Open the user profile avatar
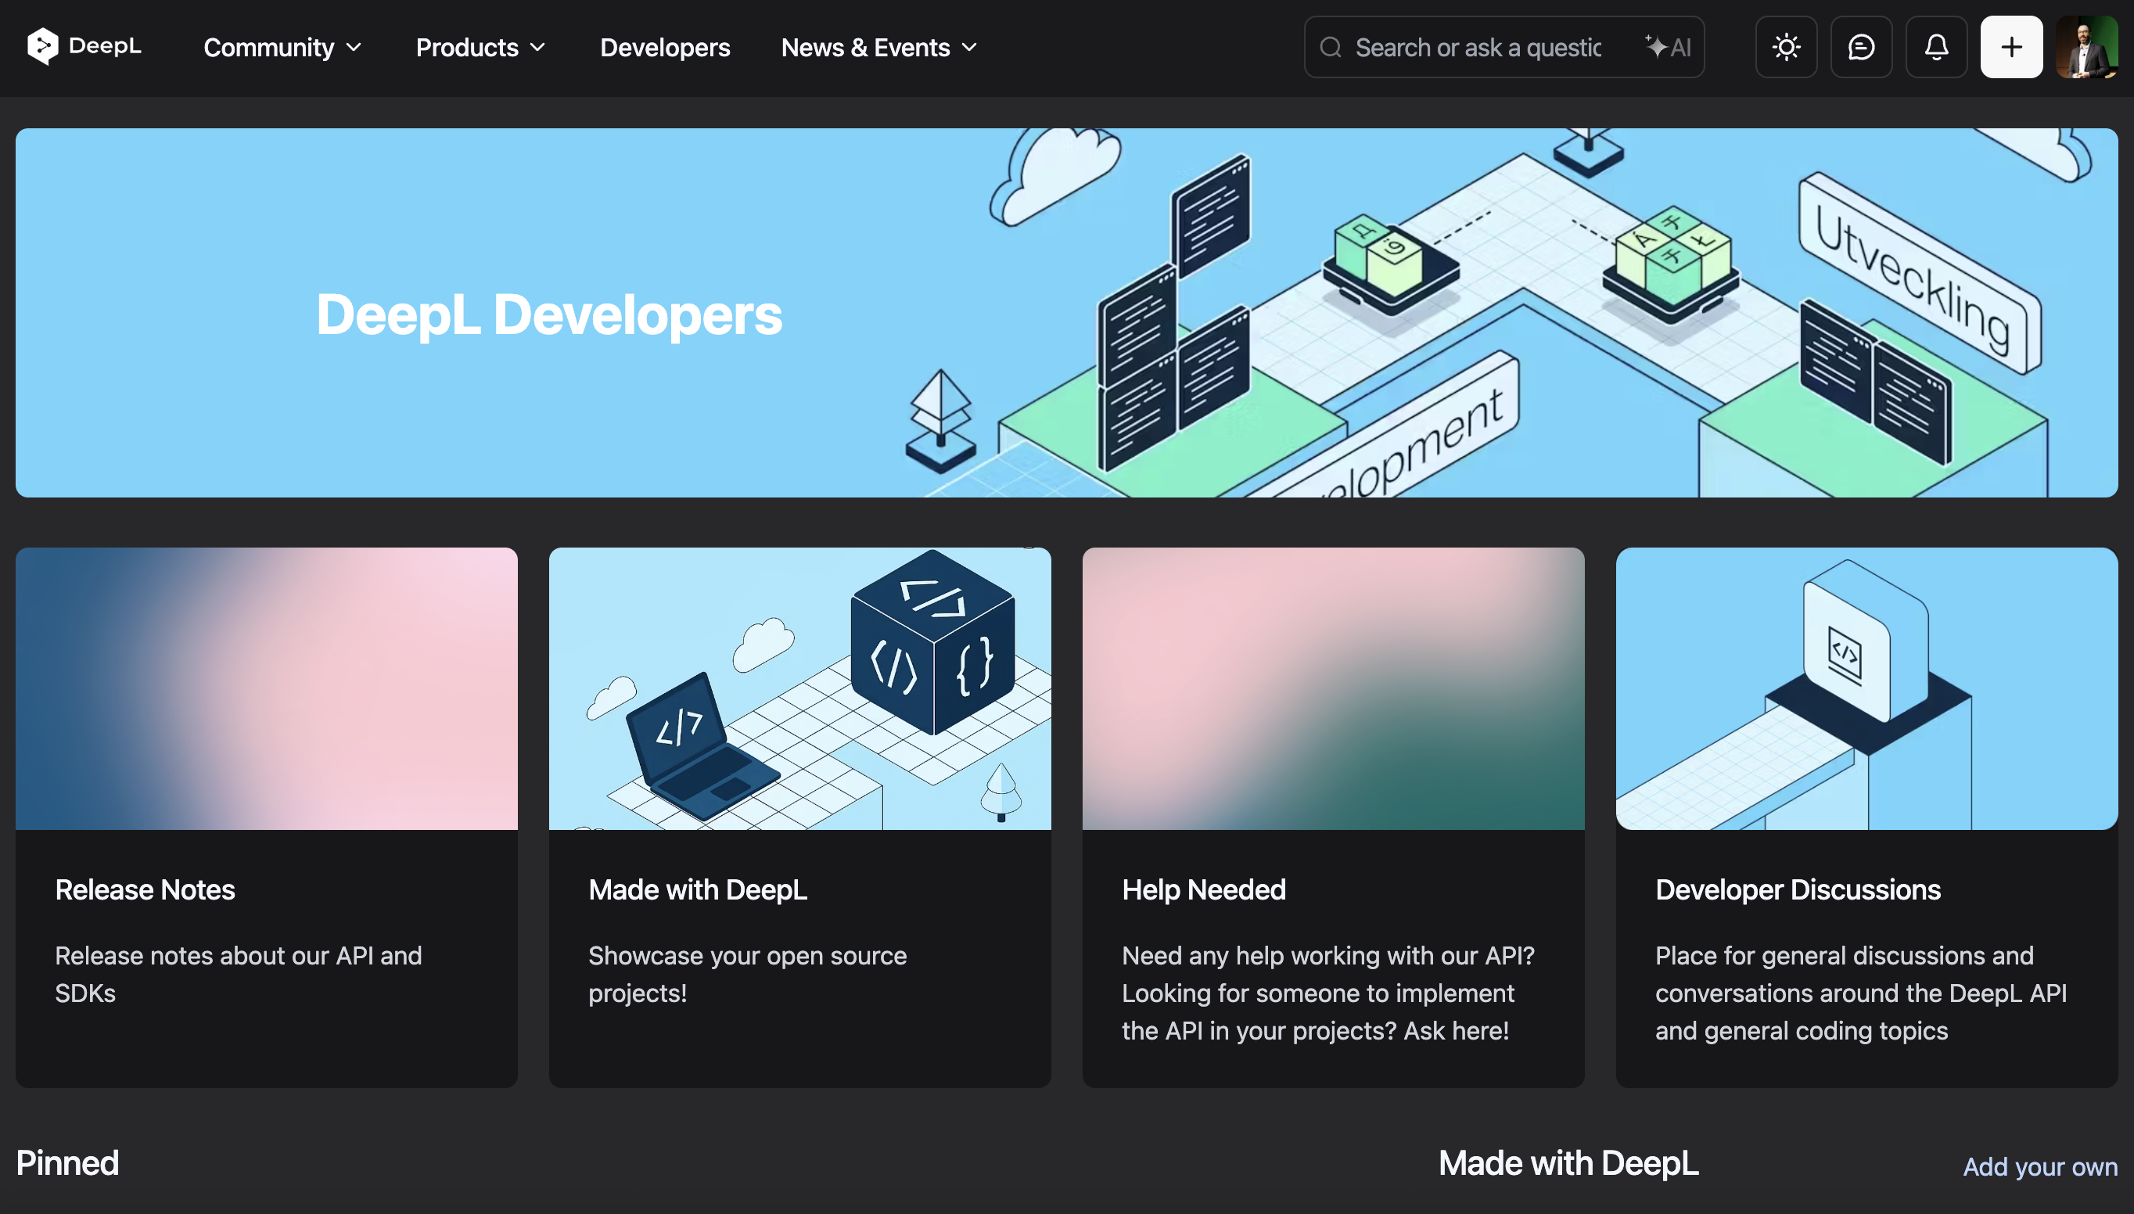Screen dimensions: 2134x1214 [2085, 47]
